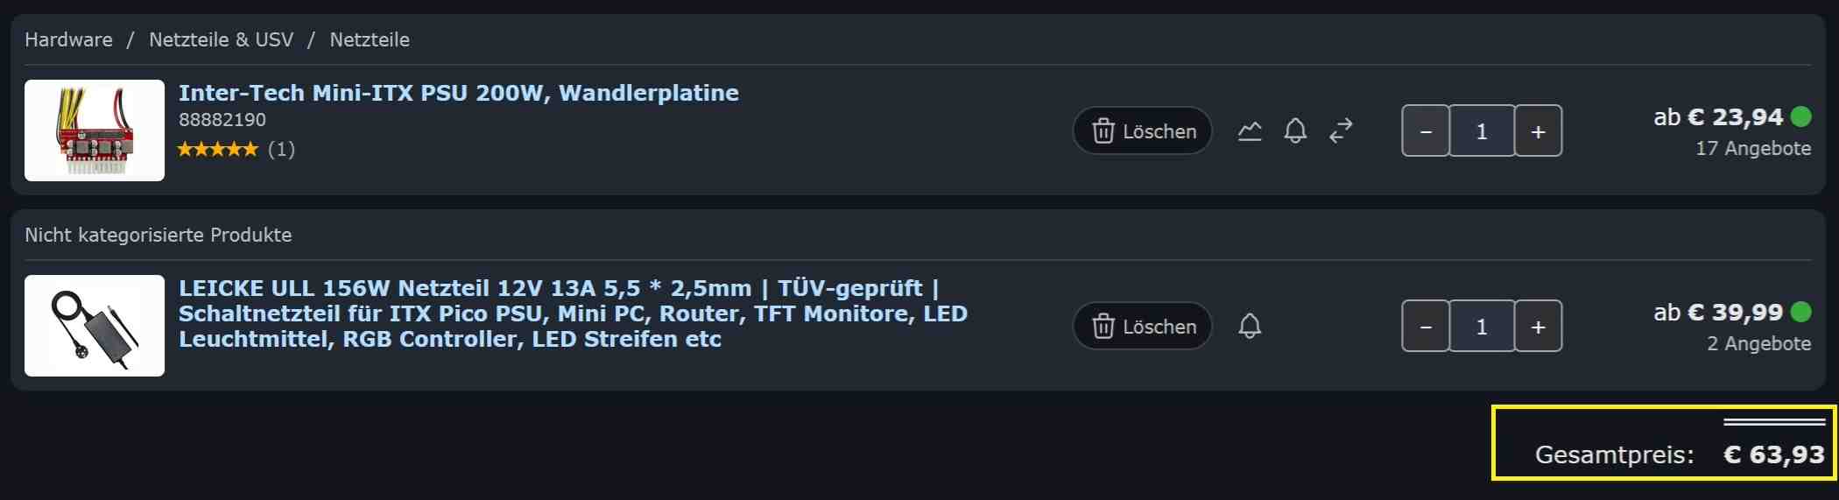This screenshot has width=1839, height=500.
Task: View the 17 Angebote offers link
Action: tap(1753, 149)
